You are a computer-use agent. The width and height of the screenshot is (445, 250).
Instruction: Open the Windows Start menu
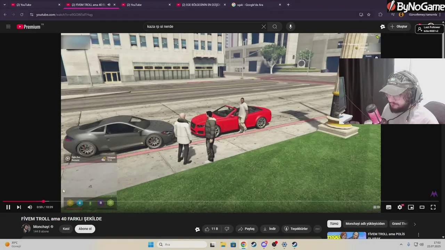click(151, 244)
